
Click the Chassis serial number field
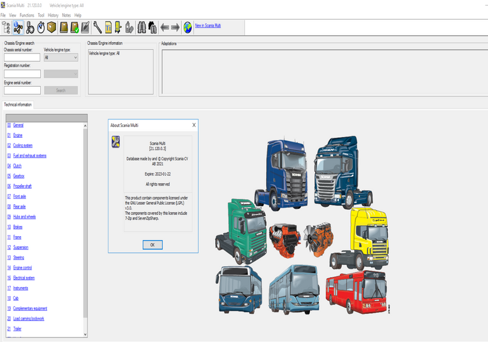22,57
